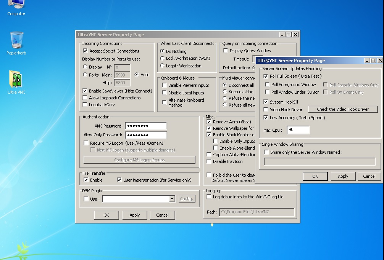Click Check the Video Hook Driver button
The image size is (384, 260).
point(343,109)
